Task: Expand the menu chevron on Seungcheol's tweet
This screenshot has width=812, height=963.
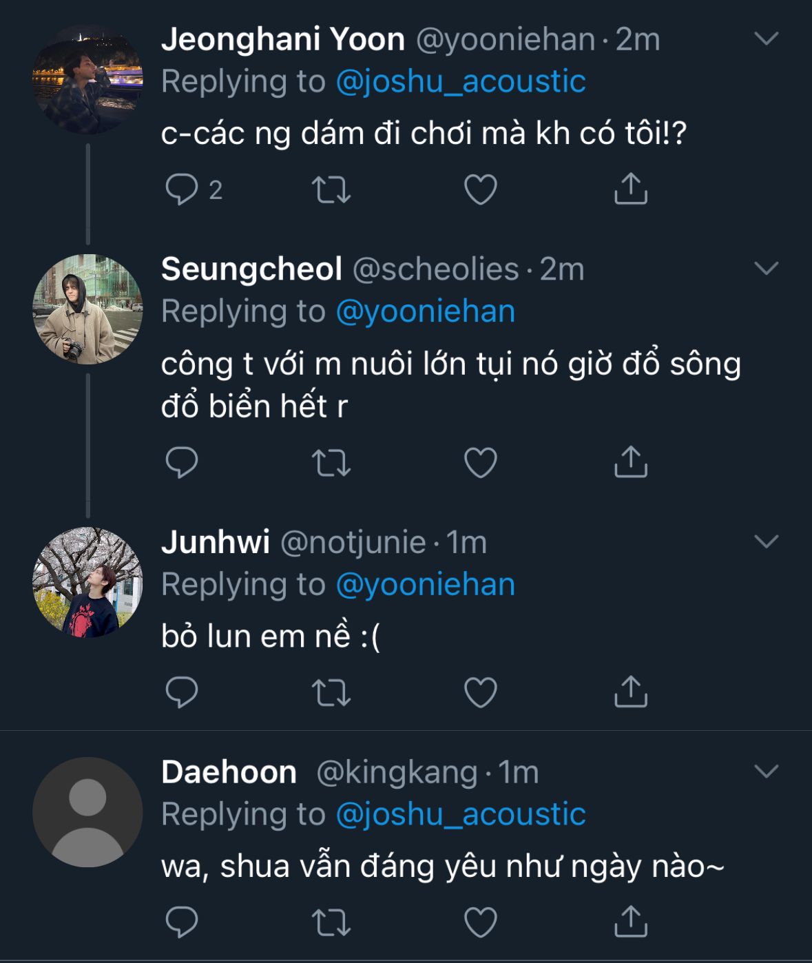Action: click(x=766, y=268)
